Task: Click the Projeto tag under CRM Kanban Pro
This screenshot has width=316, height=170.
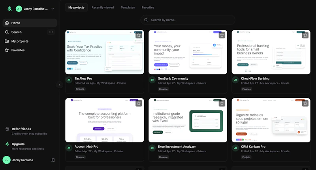Action: coord(246,157)
